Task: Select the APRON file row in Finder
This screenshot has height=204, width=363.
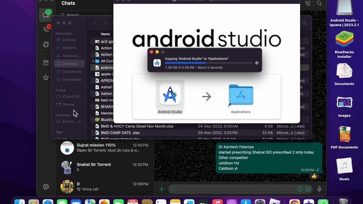Action: (x=102, y=80)
